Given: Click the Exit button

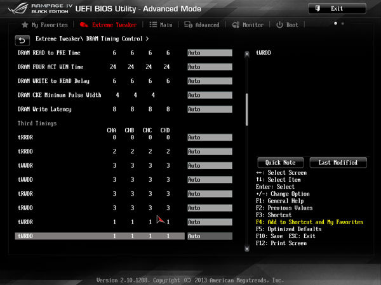Looking at the screenshot, I should (337, 9).
